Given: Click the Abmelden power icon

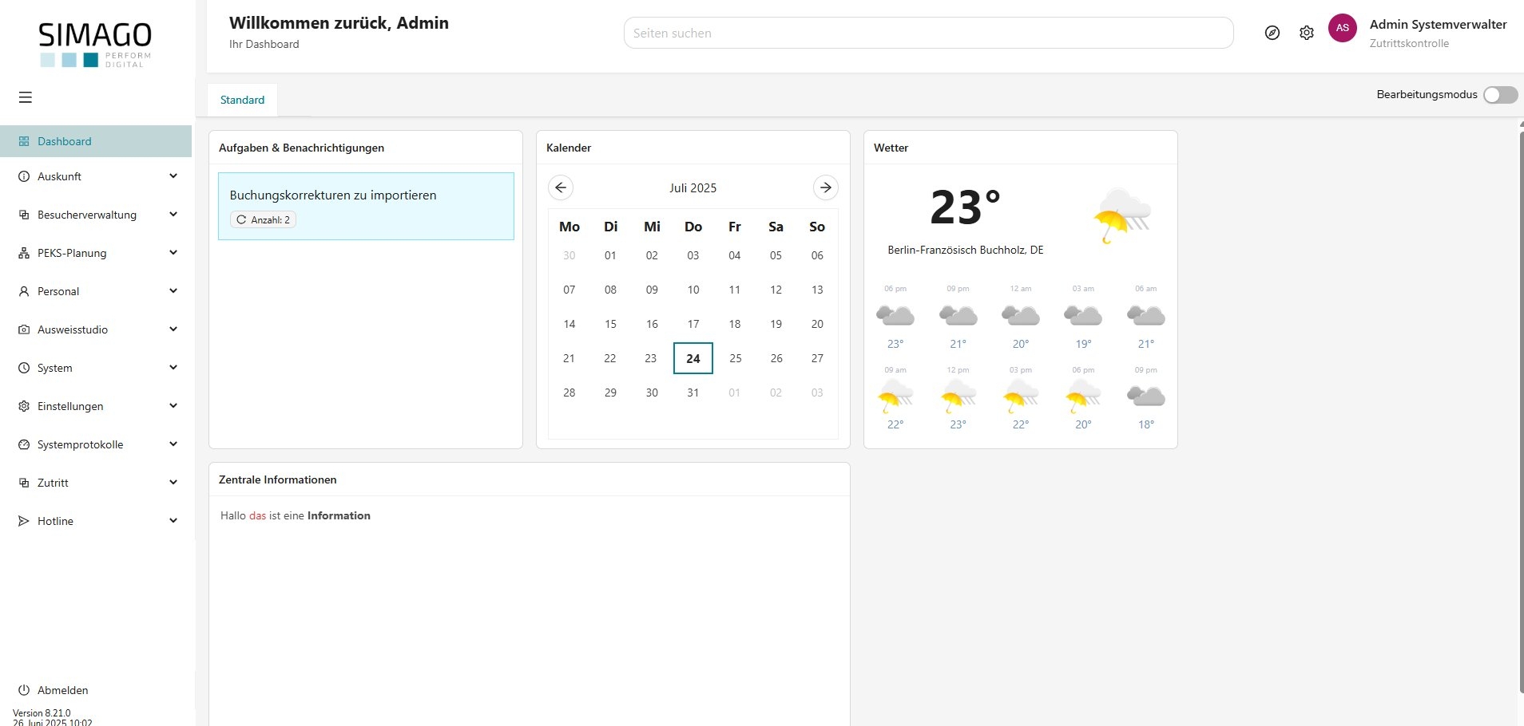Looking at the screenshot, I should click(x=24, y=690).
